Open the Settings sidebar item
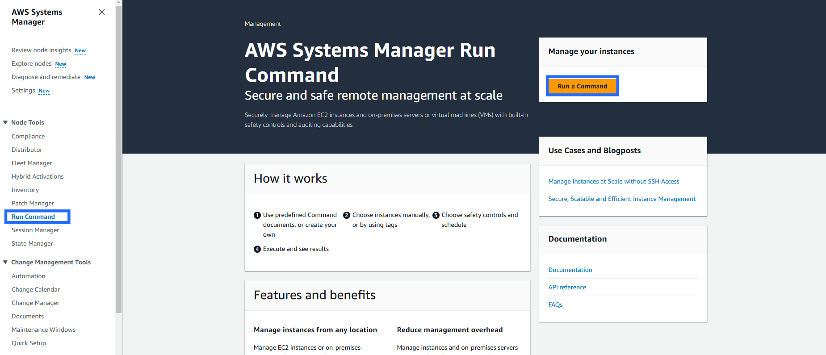The width and height of the screenshot is (826, 355). [x=23, y=90]
